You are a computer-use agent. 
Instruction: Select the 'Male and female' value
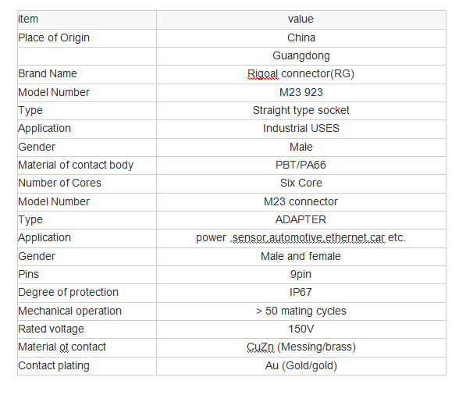pos(301,257)
